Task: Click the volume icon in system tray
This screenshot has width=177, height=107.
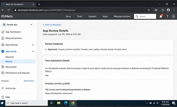Action: tap(157, 103)
